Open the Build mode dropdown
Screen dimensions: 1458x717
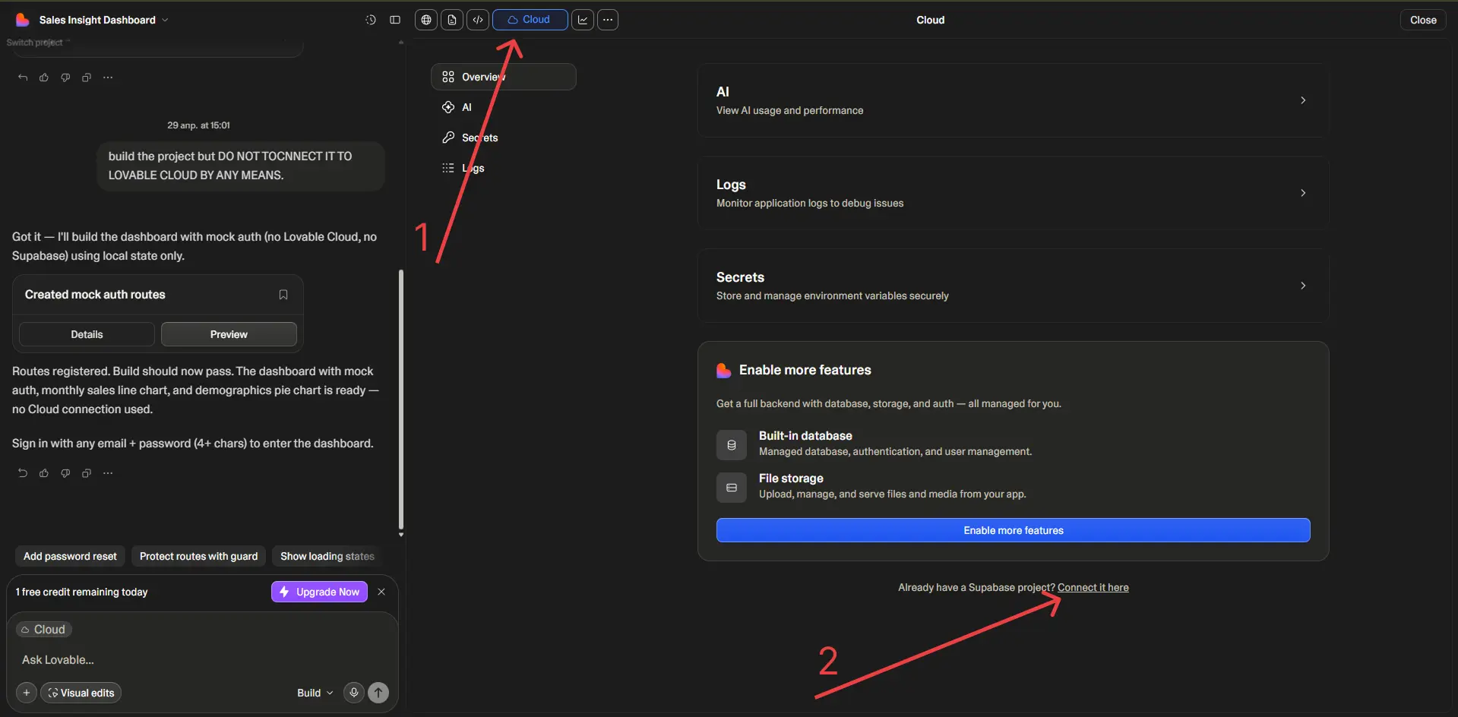tap(313, 693)
